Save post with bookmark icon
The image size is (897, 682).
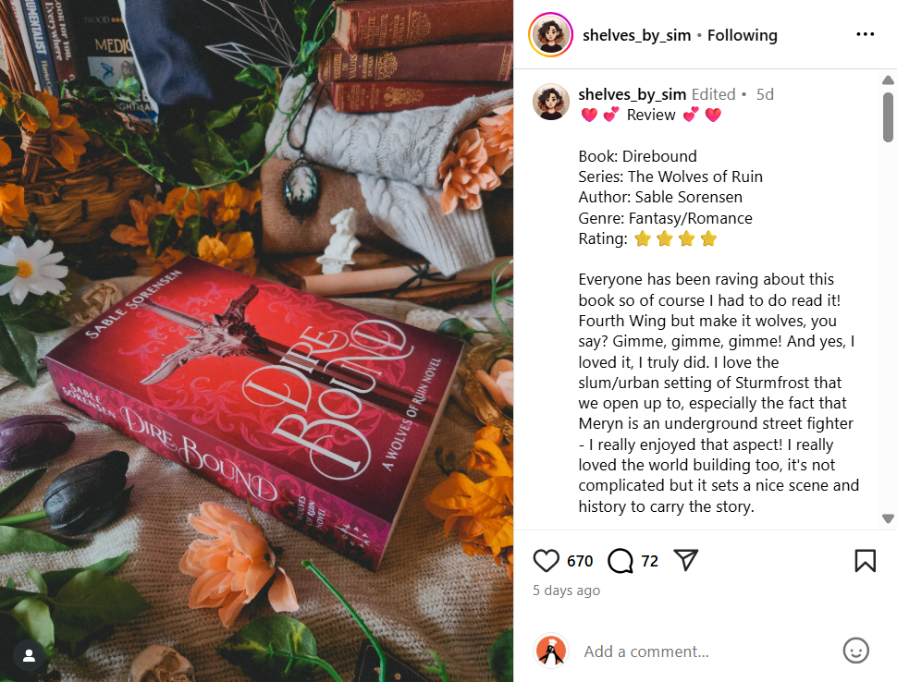tap(865, 561)
